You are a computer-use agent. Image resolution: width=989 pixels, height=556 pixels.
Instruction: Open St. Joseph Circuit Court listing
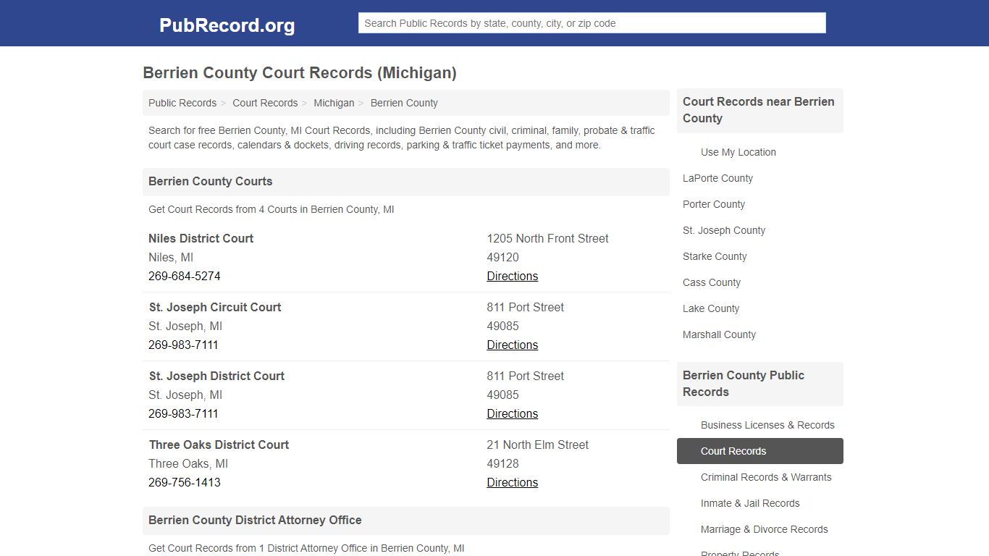point(215,307)
